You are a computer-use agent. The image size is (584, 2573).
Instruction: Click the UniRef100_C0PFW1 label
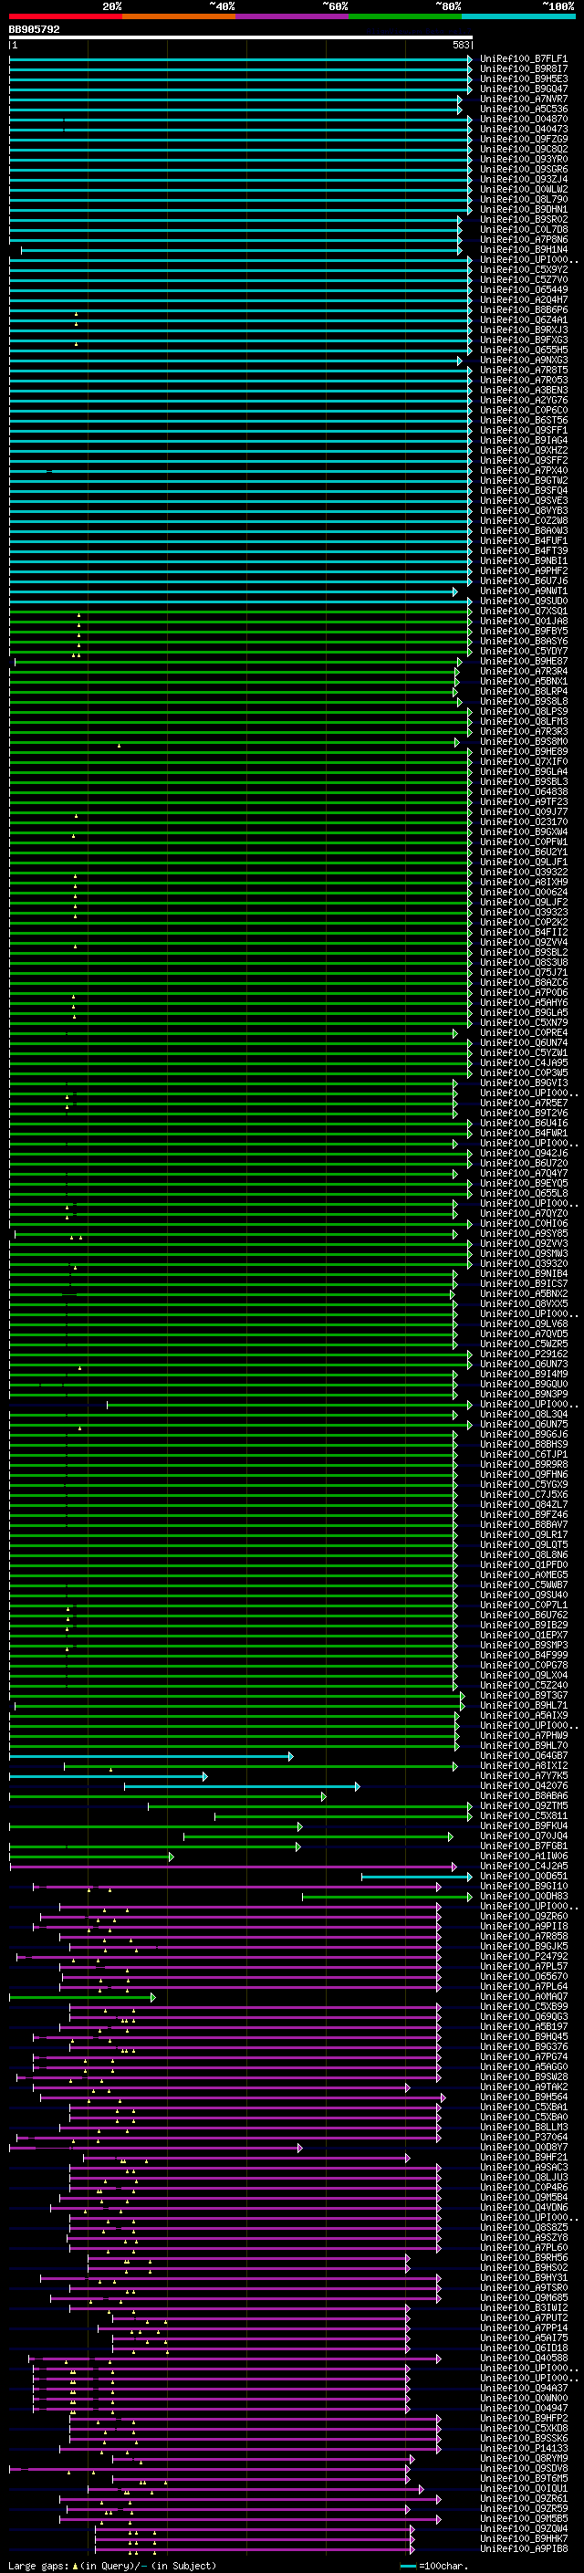pyautogui.click(x=523, y=842)
